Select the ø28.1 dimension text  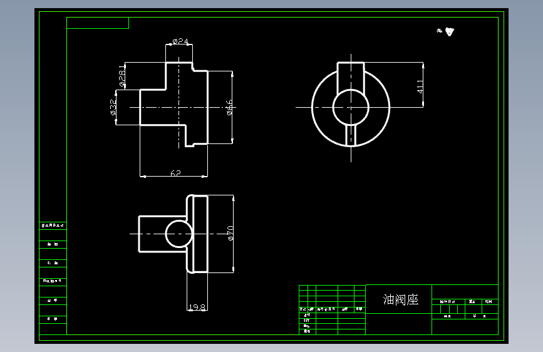click(122, 76)
